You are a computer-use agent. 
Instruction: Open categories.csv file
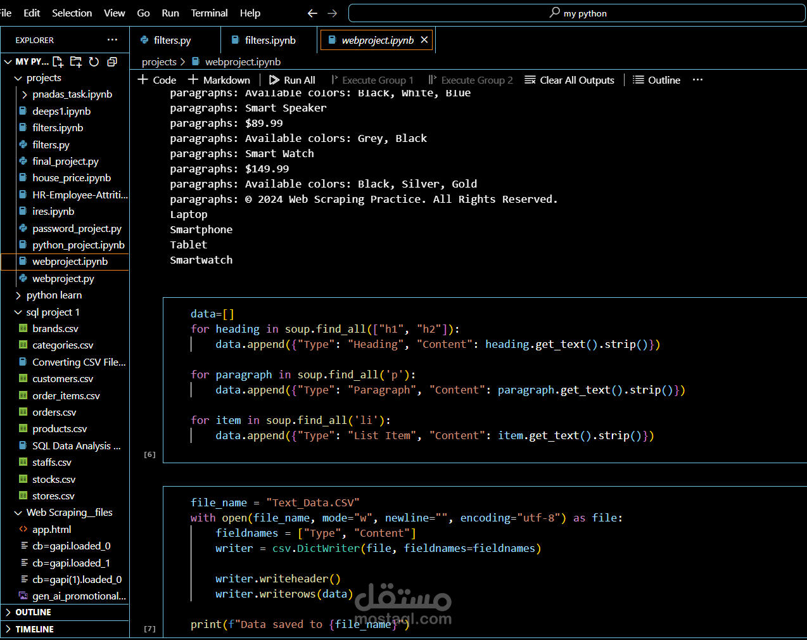(x=63, y=345)
